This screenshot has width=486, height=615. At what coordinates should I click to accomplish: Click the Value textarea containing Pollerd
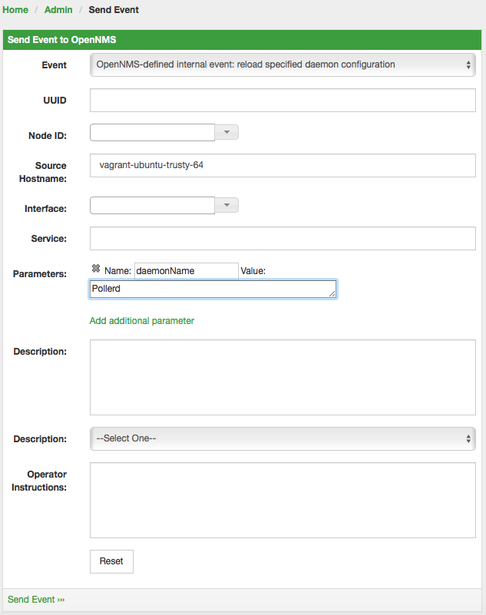tap(212, 289)
